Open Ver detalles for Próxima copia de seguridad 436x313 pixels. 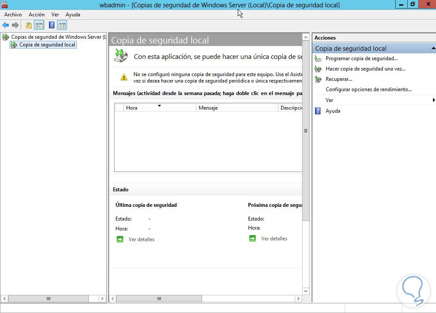pyautogui.click(x=274, y=238)
